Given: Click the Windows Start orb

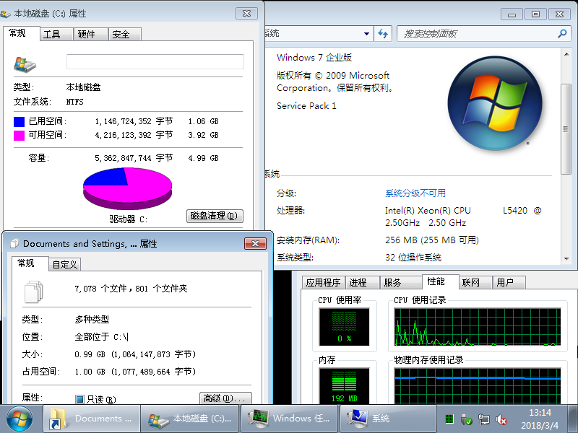Looking at the screenshot, I should (20, 419).
